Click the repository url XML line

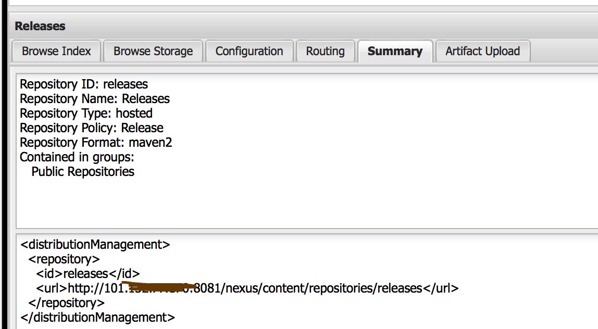(247, 288)
